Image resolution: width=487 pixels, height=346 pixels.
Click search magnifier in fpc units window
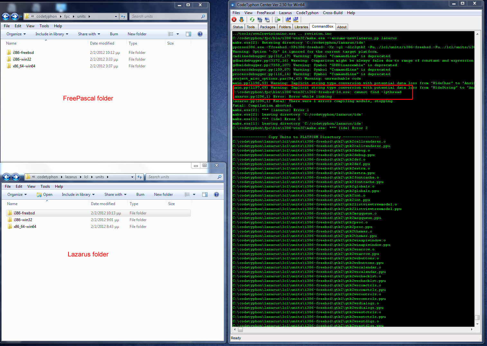tap(203, 16)
